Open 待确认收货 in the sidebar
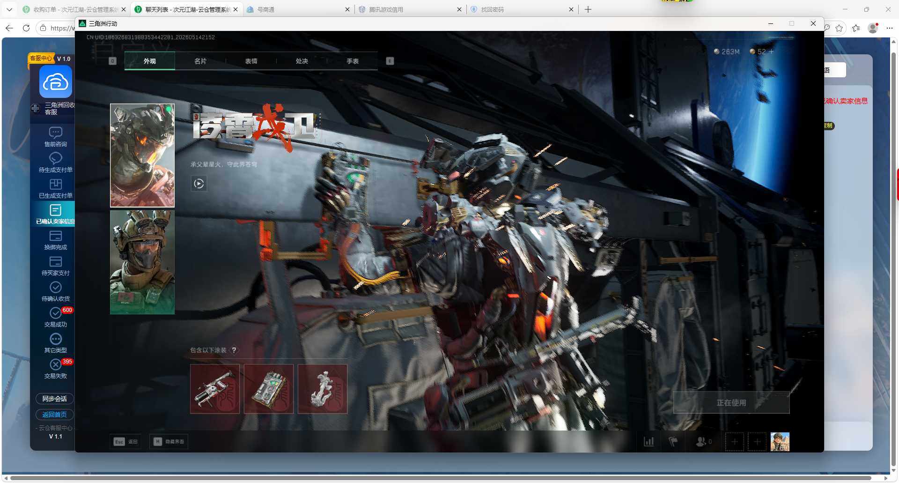 [x=55, y=291]
